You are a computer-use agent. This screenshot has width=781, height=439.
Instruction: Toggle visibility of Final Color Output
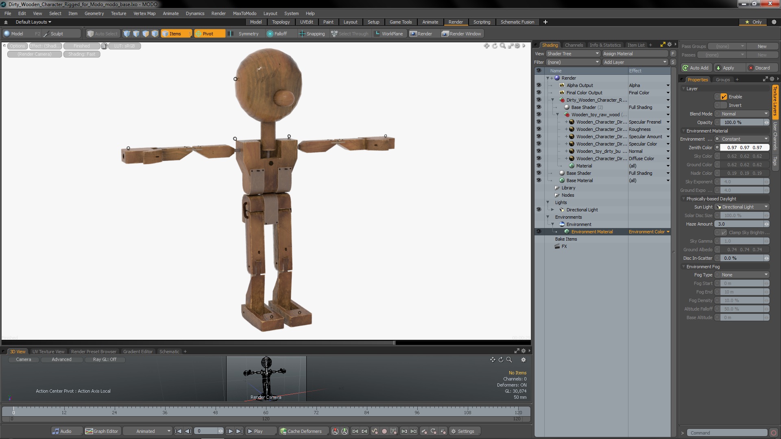tap(539, 93)
